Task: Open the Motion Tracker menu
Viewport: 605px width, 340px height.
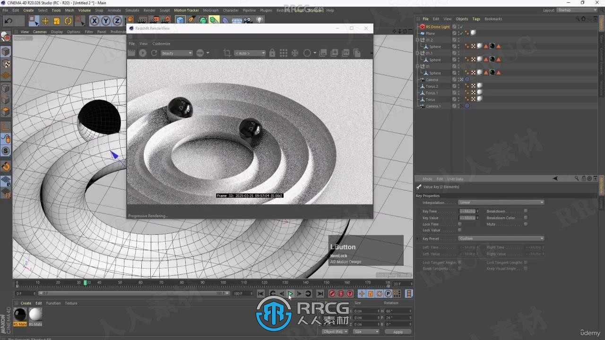Action: (x=186, y=10)
